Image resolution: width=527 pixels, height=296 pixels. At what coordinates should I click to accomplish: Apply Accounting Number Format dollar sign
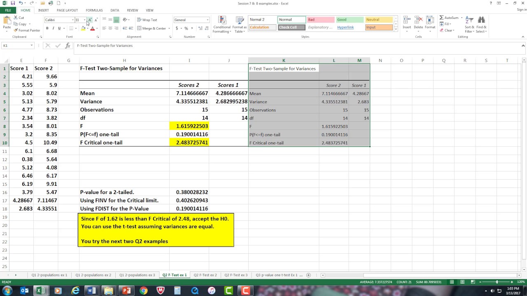(x=177, y=28)
